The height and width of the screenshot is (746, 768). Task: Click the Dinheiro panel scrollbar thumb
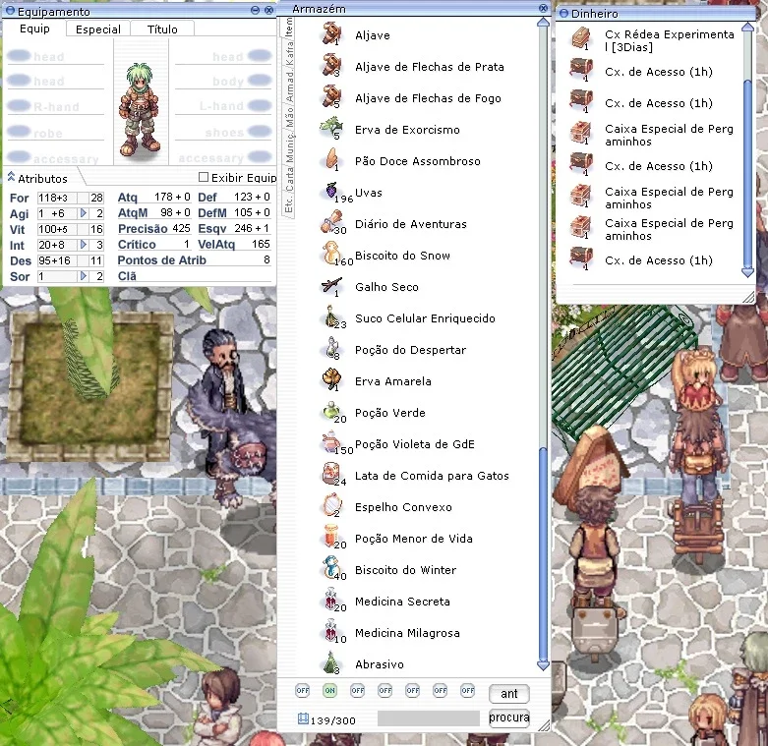[x=748, y=174]
